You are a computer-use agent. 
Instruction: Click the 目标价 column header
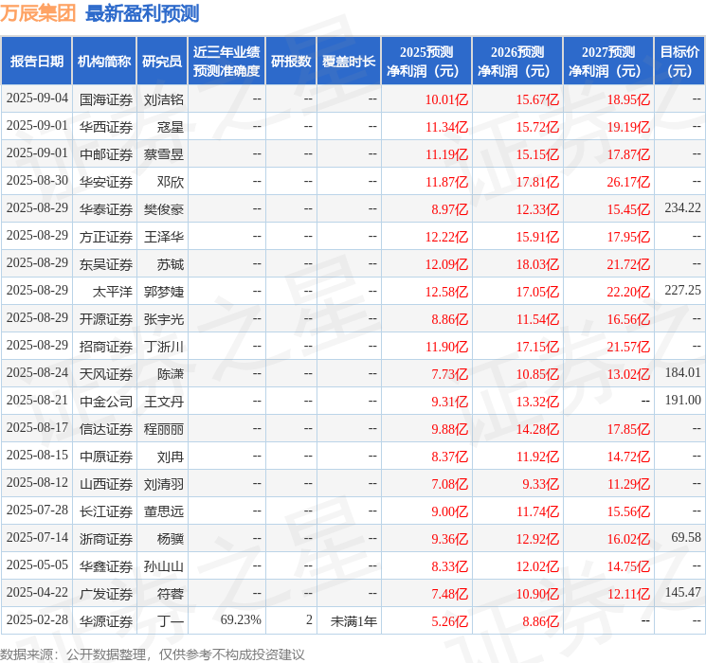coord(679,62)
